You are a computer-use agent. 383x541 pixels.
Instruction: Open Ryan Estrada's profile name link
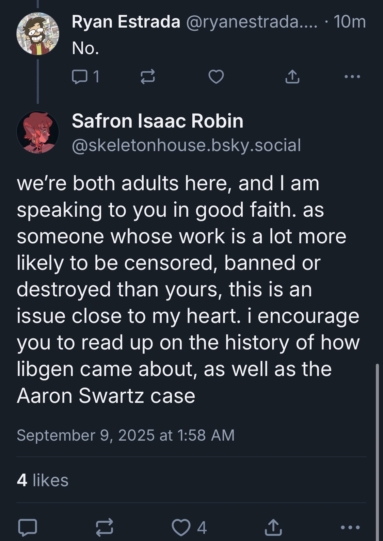(x=126, y=22)
